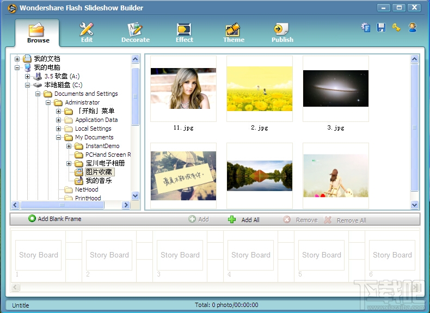
Task: Select the 2.jpg yellow flower field thumbnail
Action: [x=260, y=89]
